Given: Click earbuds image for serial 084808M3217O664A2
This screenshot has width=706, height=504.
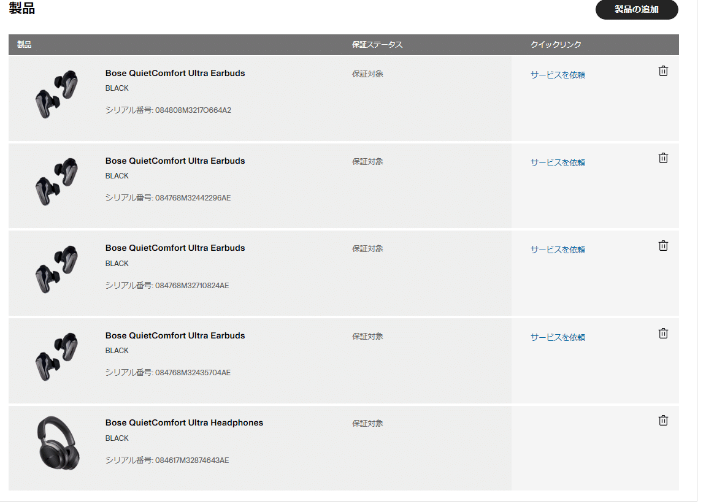Looking at the screenshot, I should pyautogui.click(x=57, y=94).
